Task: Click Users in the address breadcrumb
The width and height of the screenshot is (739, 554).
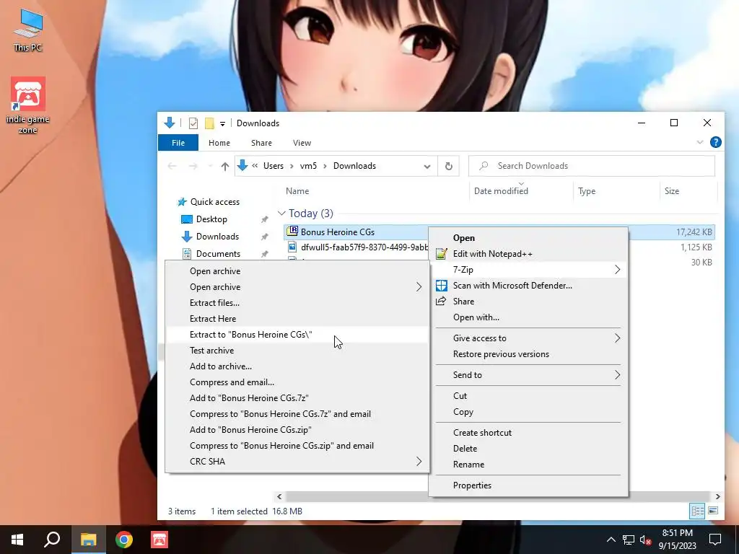Action: [274, 166]
